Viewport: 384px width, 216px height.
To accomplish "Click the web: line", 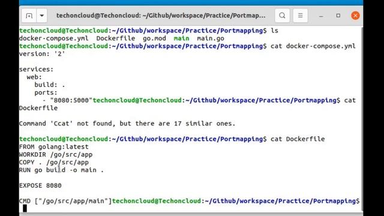I will [34, 77].
